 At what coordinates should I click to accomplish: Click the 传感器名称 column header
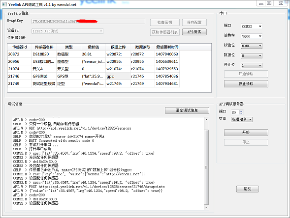click(x=44, y=47)
